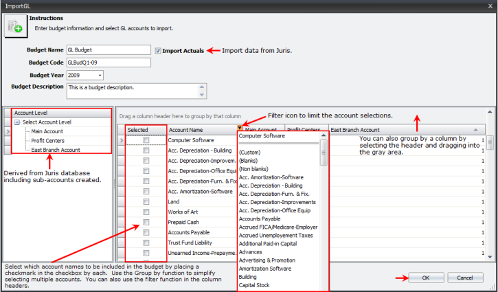Pick (Custom) in the filter list
This screenshot has height=292, width=498.
tap(251, 153)
